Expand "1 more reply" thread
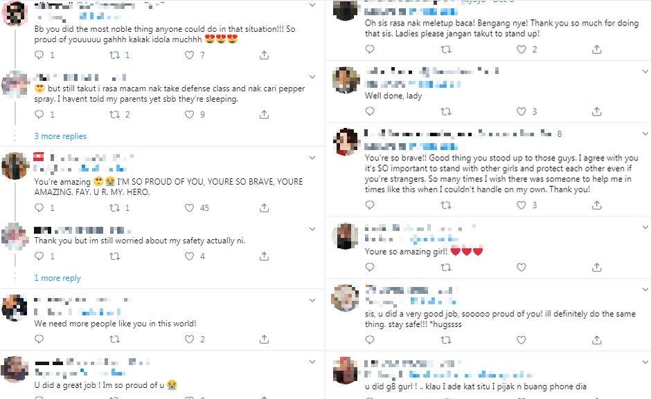This screenshot has width=651, height=399. click(57, 278)
